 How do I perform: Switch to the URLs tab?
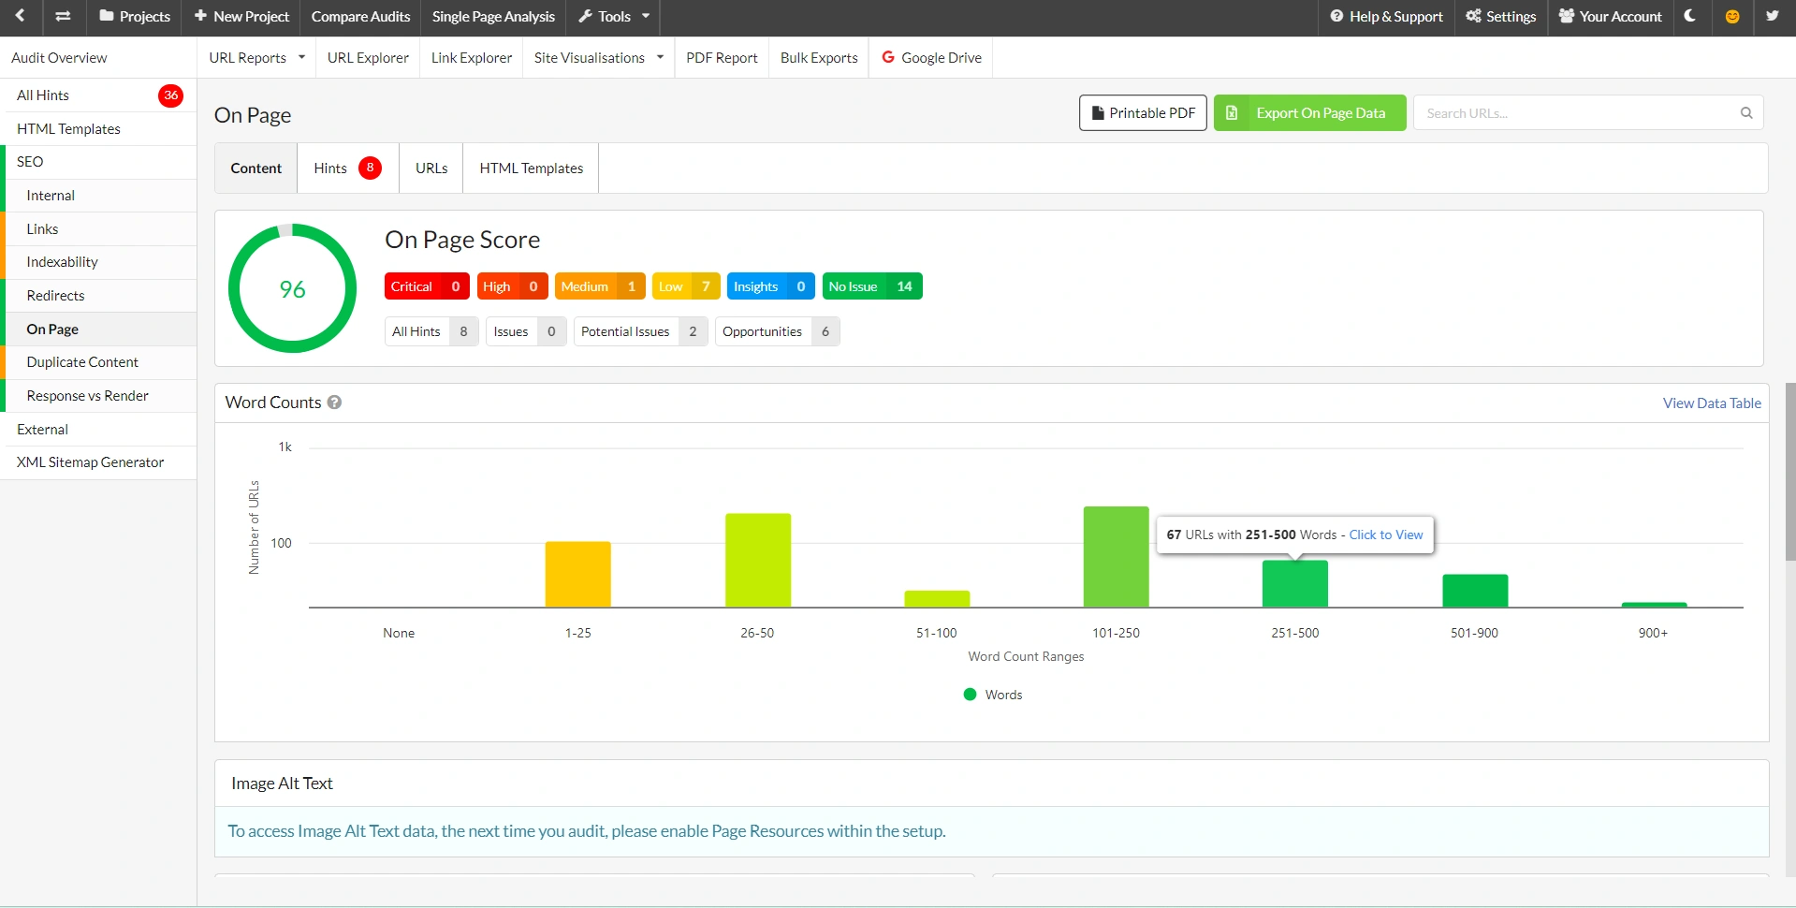pyautogui.click(x=431, y=168)
